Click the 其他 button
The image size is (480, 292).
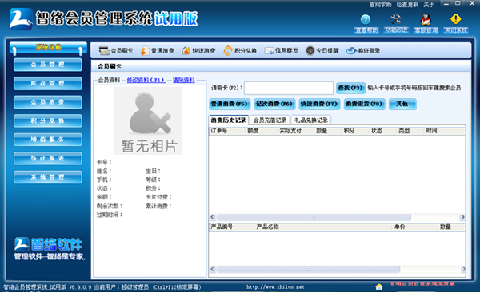tap(402, 105)
